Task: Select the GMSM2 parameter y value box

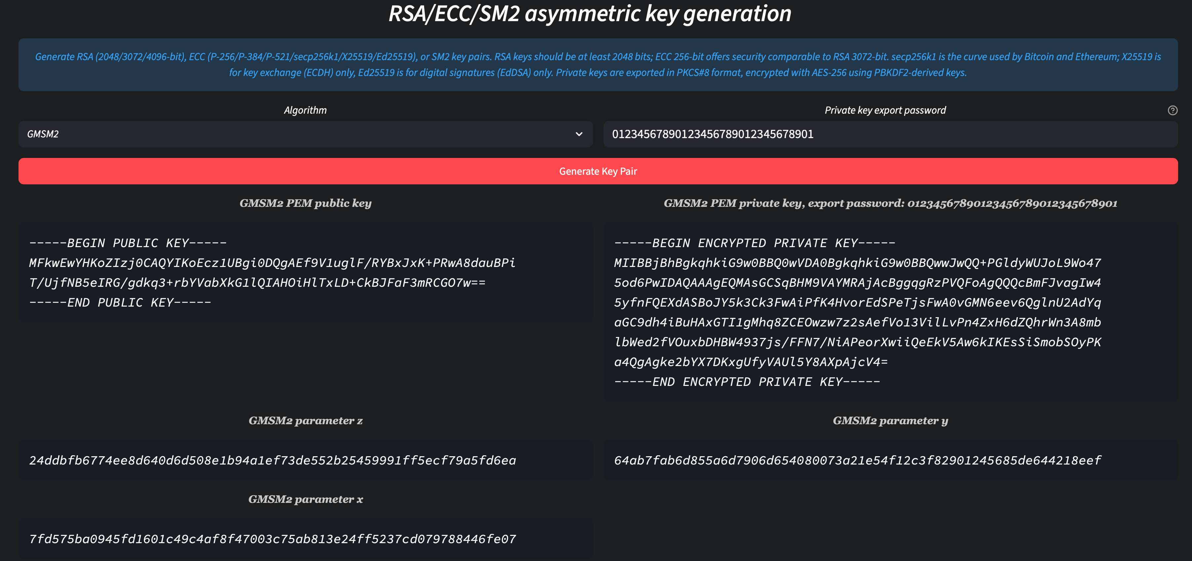Action: (890, 460)
